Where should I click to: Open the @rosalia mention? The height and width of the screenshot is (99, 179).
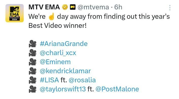click(x=82, y=80)
